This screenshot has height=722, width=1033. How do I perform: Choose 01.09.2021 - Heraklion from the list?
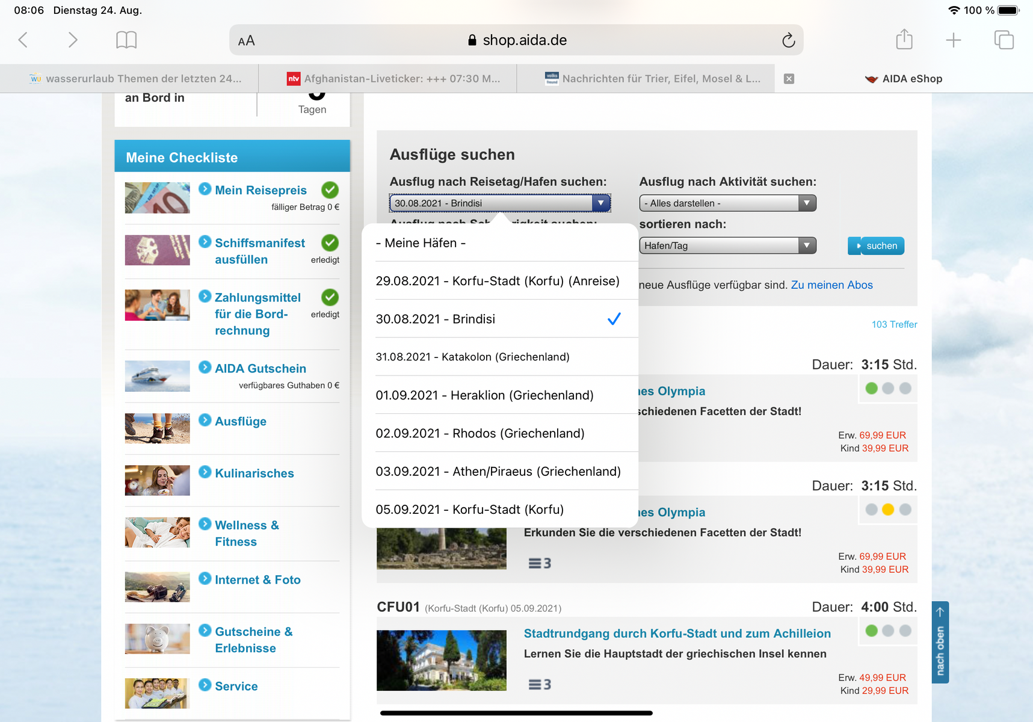click(x=484, y=395)
